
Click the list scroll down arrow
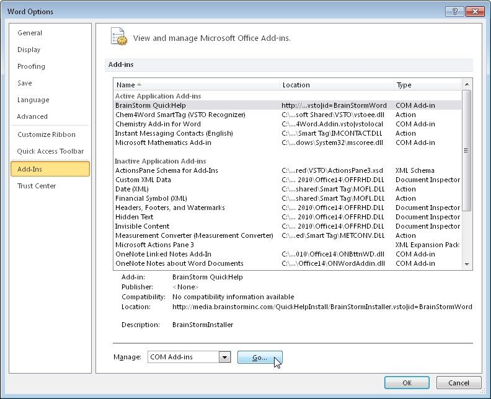point(467,265)
